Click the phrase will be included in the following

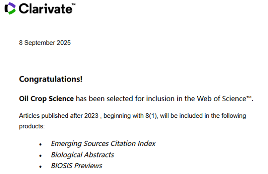(x=203, y=116)
